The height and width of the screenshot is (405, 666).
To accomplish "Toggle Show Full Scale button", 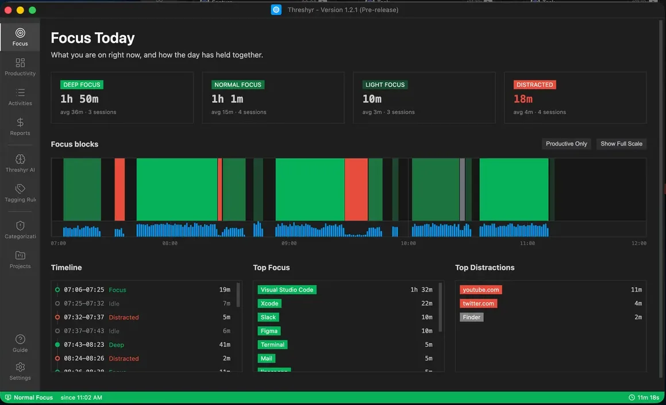I will (x=621, y=144).
